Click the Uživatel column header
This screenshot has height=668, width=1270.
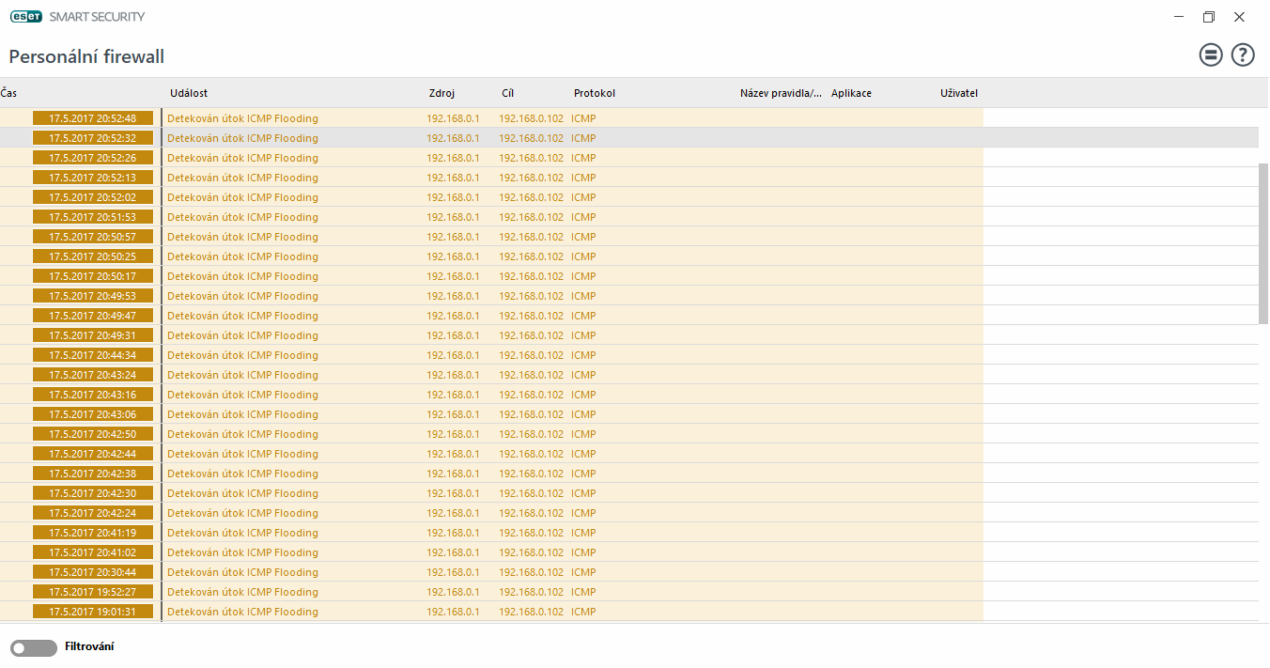click(x=959, y=93)
